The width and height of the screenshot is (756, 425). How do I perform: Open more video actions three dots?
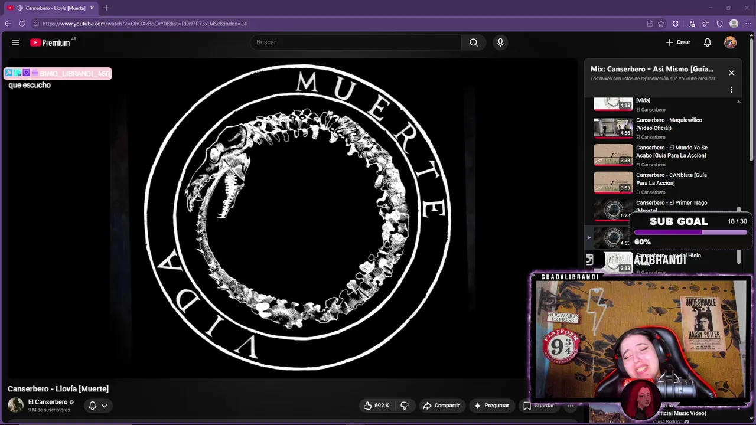571,406
